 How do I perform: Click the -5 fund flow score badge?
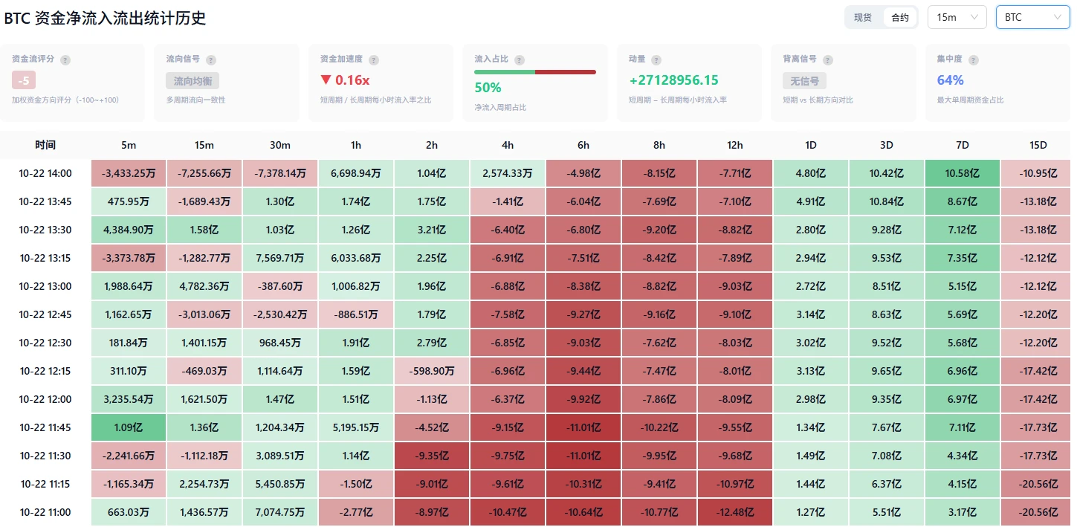[x=24, y=81]
